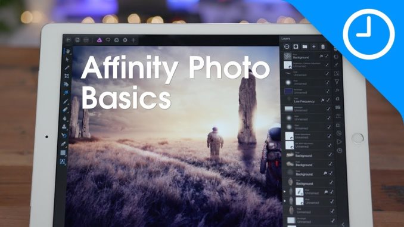This screenshot has width=404, height=227.
Task: Hide the top Background layer via checkmark
Action: tap(327, 56)
